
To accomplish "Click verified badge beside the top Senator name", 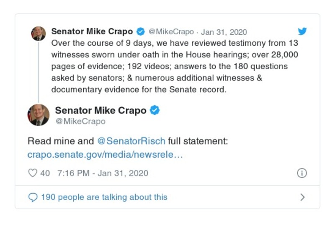I will coord(141,32).
